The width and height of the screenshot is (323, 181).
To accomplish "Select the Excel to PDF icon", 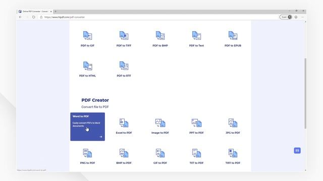I will click(x=124, y=123).
